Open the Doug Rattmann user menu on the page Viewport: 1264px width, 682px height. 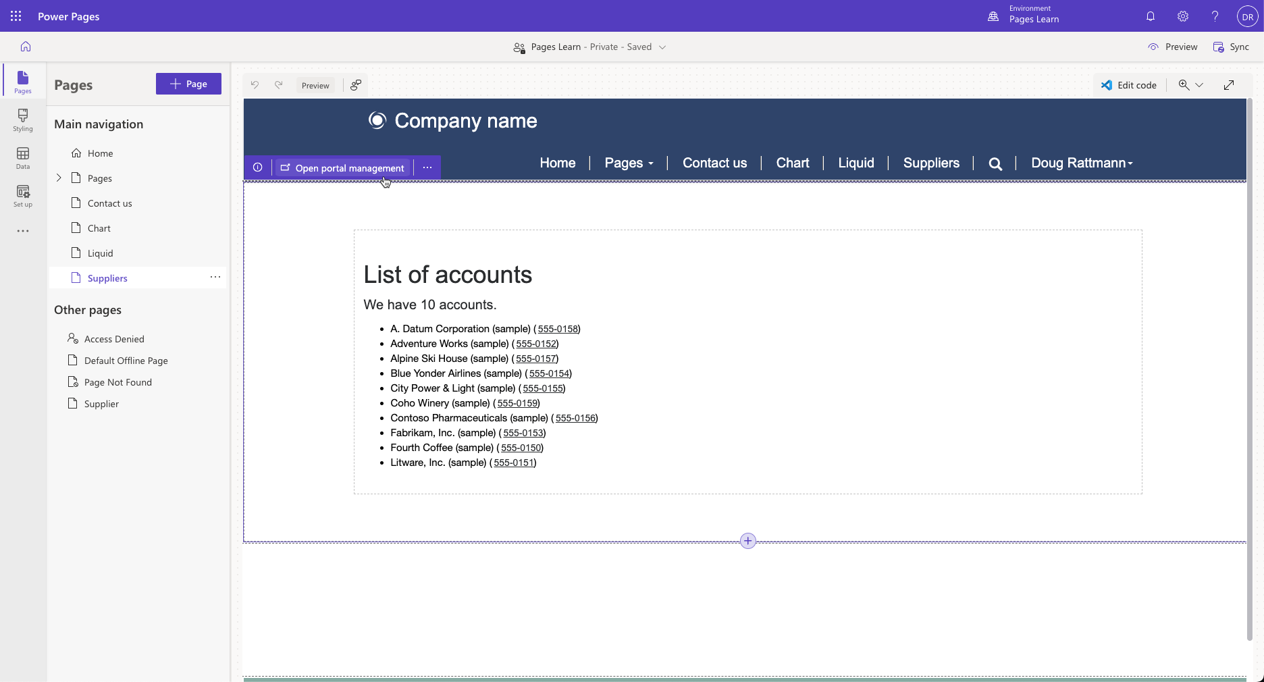click(1080, 163)
